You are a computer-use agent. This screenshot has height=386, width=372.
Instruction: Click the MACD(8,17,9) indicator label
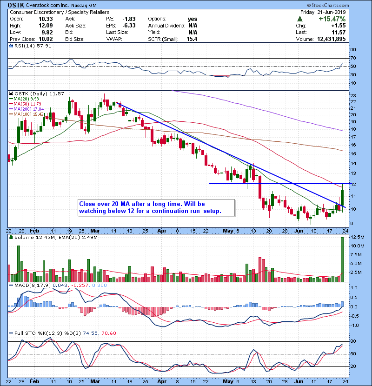click(x=33, y=286)
